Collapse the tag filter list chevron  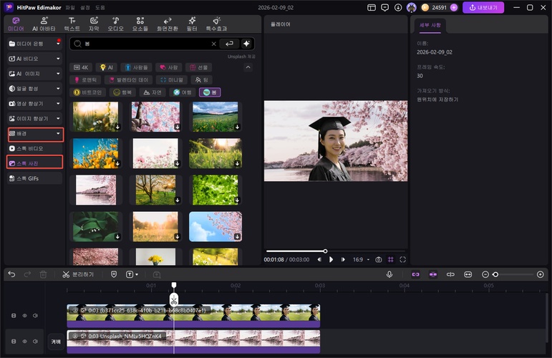(x=248, y=67)
